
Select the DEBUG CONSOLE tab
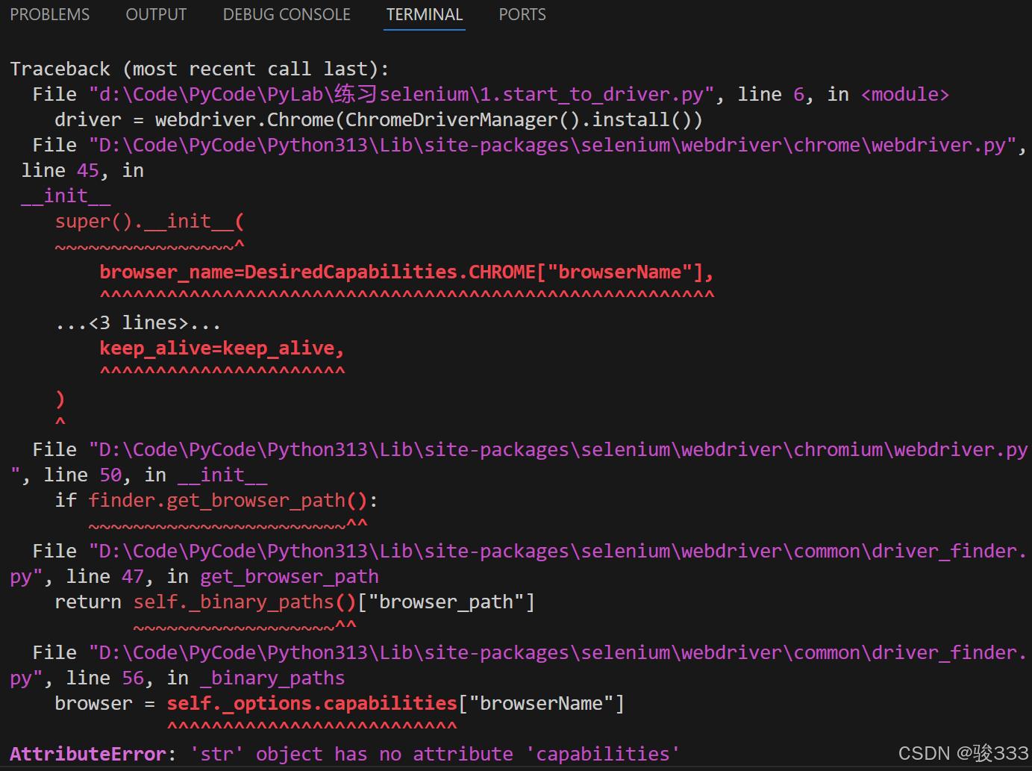tap(286, 14)
